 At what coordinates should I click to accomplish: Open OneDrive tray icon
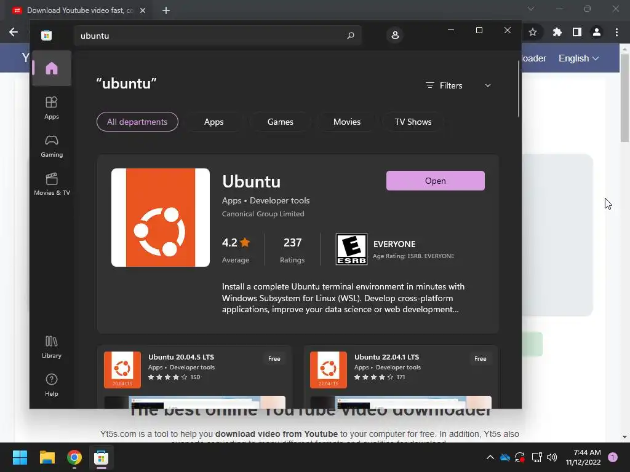505,457
